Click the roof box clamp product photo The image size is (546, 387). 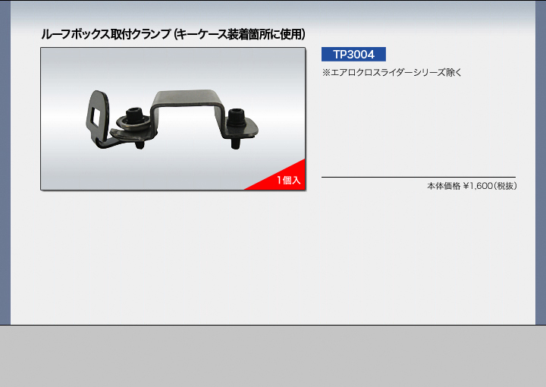pos(173,119)
